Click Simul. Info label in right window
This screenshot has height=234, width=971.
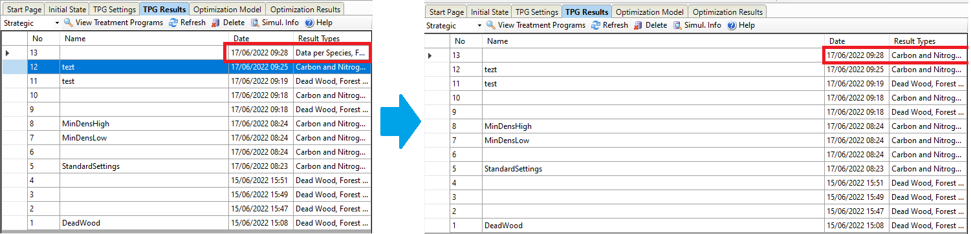[703, 25]
